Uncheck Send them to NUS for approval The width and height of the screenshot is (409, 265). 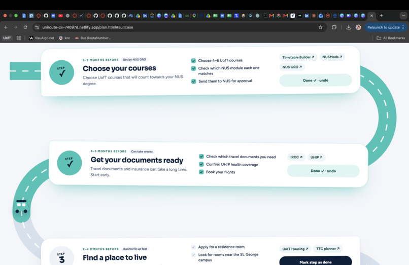click(x=193, y=81)
